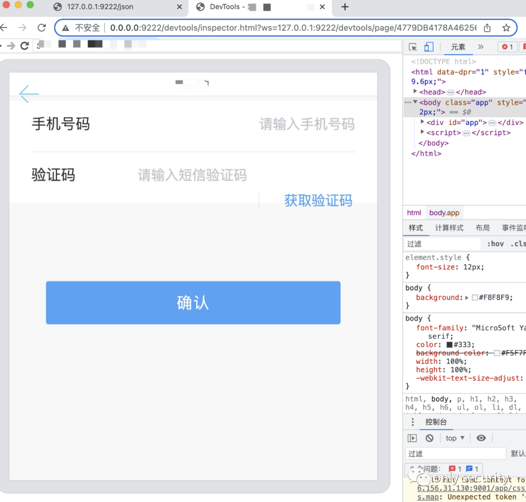Toggle the :hov element state panel
The image size is (526, 502).
point(495,244)
